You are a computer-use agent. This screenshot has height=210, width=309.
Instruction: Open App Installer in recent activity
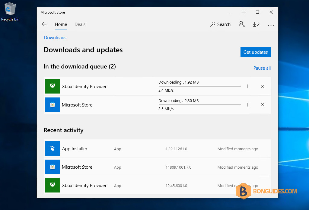[75, 149]
